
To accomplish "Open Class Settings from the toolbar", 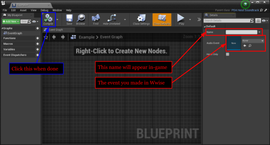I will (141, 19).
